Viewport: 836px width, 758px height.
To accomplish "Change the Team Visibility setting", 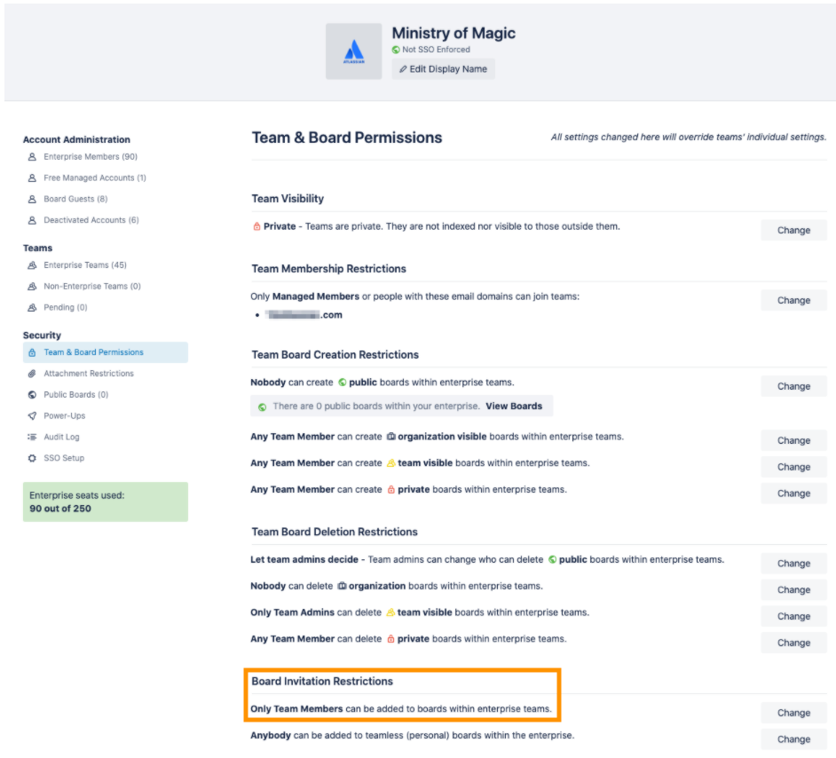I will (x=793, y=230).
